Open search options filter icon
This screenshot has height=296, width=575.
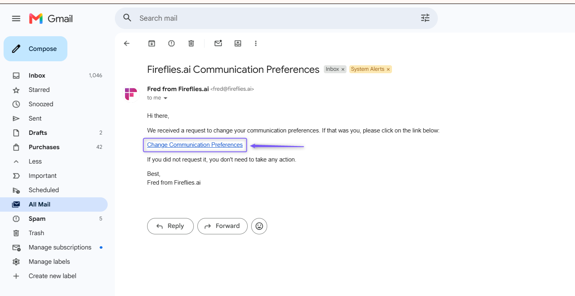(x=425, y=18)
